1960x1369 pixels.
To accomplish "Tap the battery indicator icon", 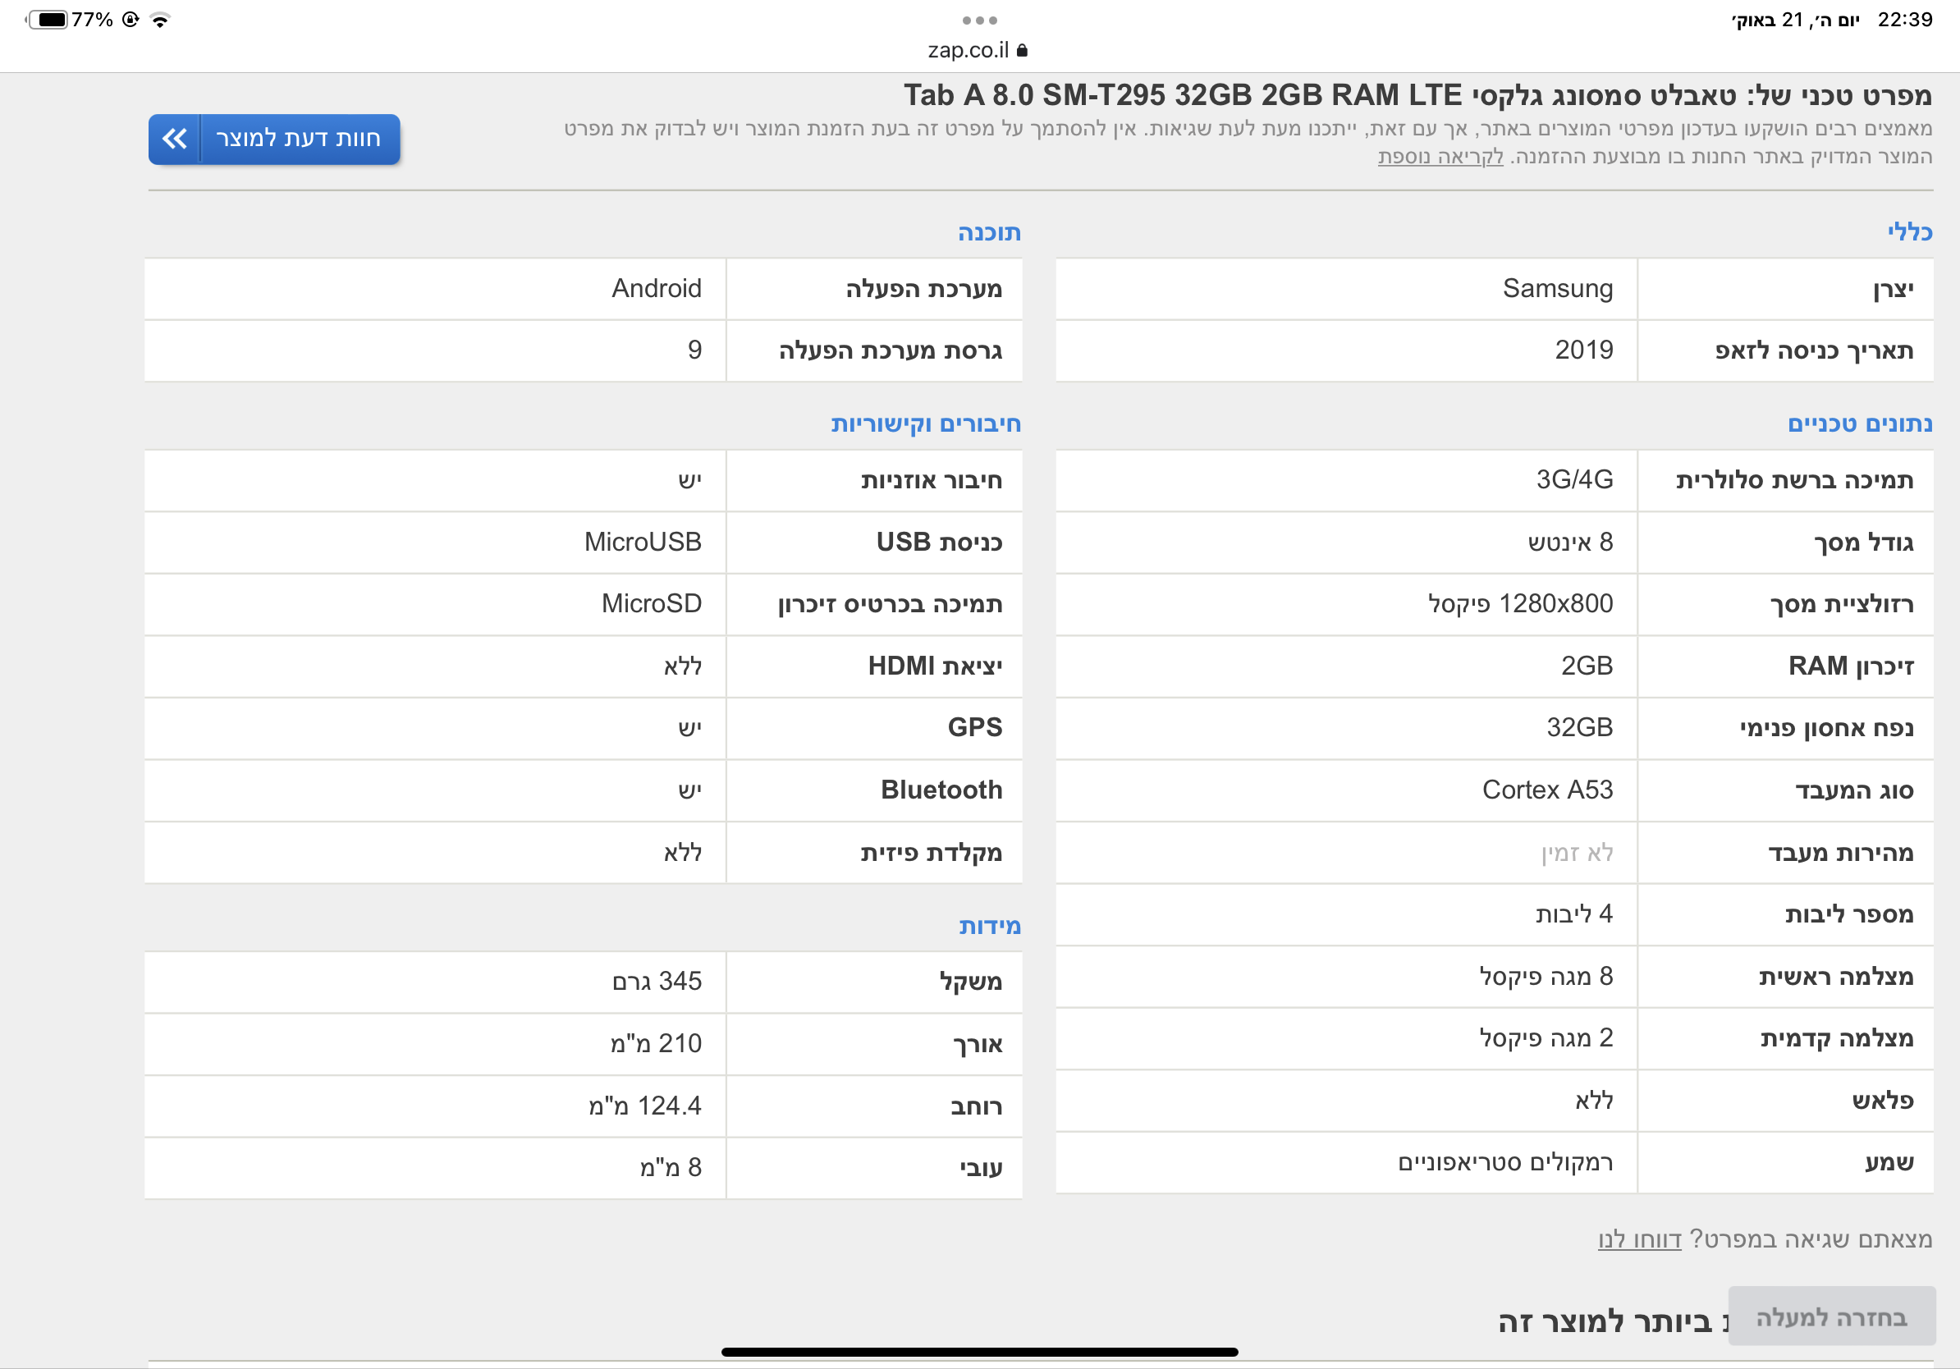I will tap(48, 20).
